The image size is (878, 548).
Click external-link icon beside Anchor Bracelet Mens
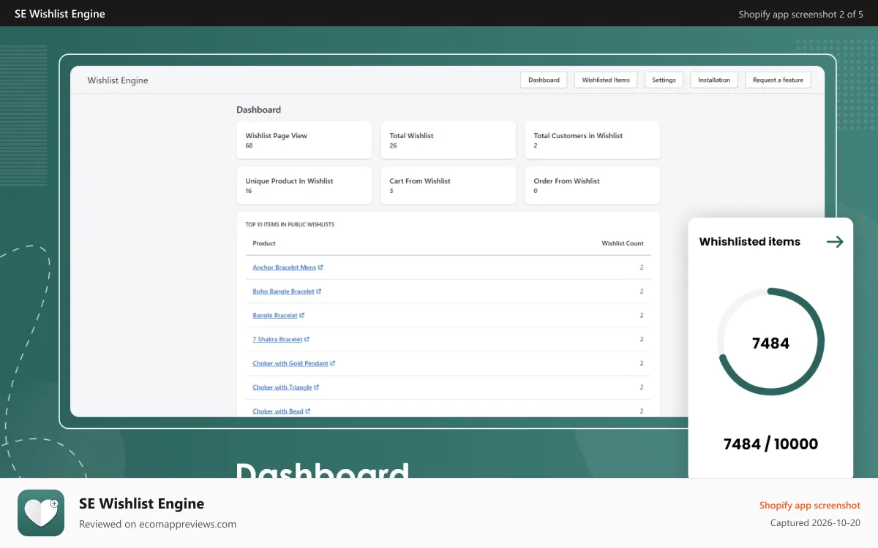320,267
